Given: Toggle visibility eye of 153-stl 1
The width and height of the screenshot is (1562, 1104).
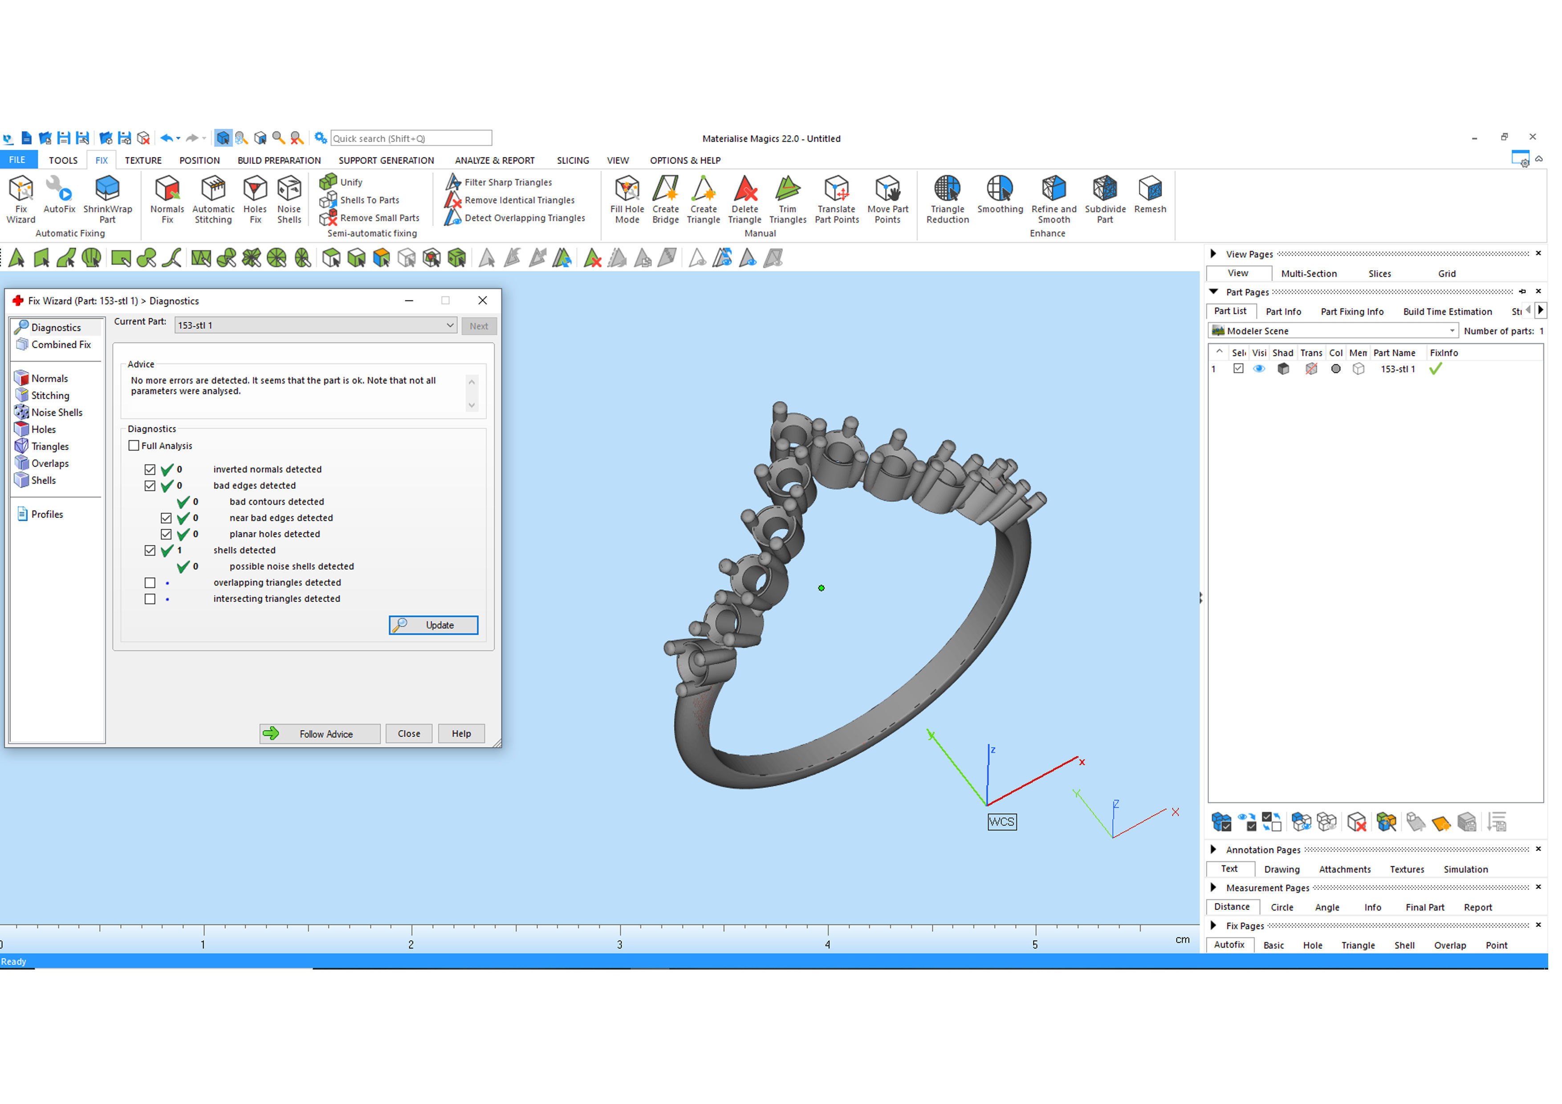Looking at the screenshot, I should click(x=1259, y=369).
